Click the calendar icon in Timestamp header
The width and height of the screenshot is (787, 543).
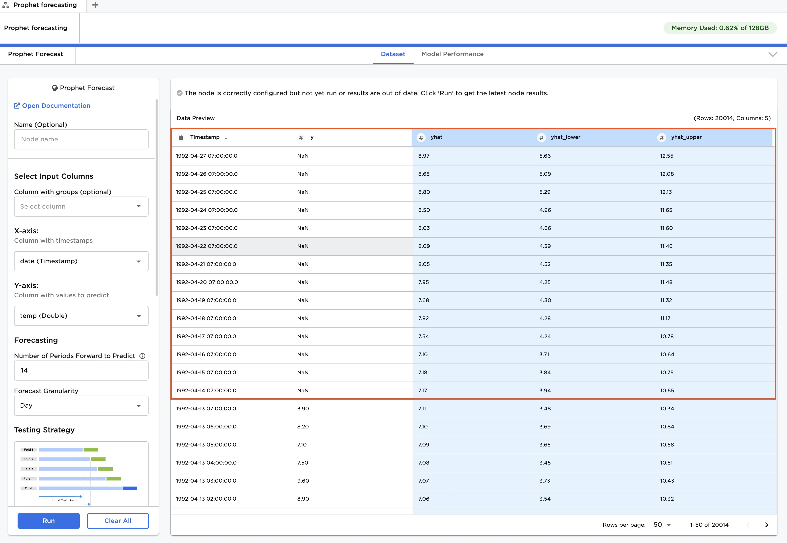tap(181, 137)
